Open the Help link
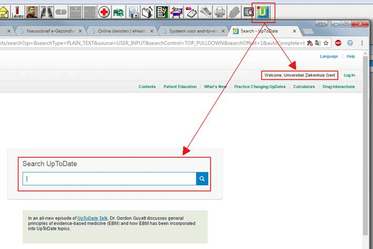 350,56
